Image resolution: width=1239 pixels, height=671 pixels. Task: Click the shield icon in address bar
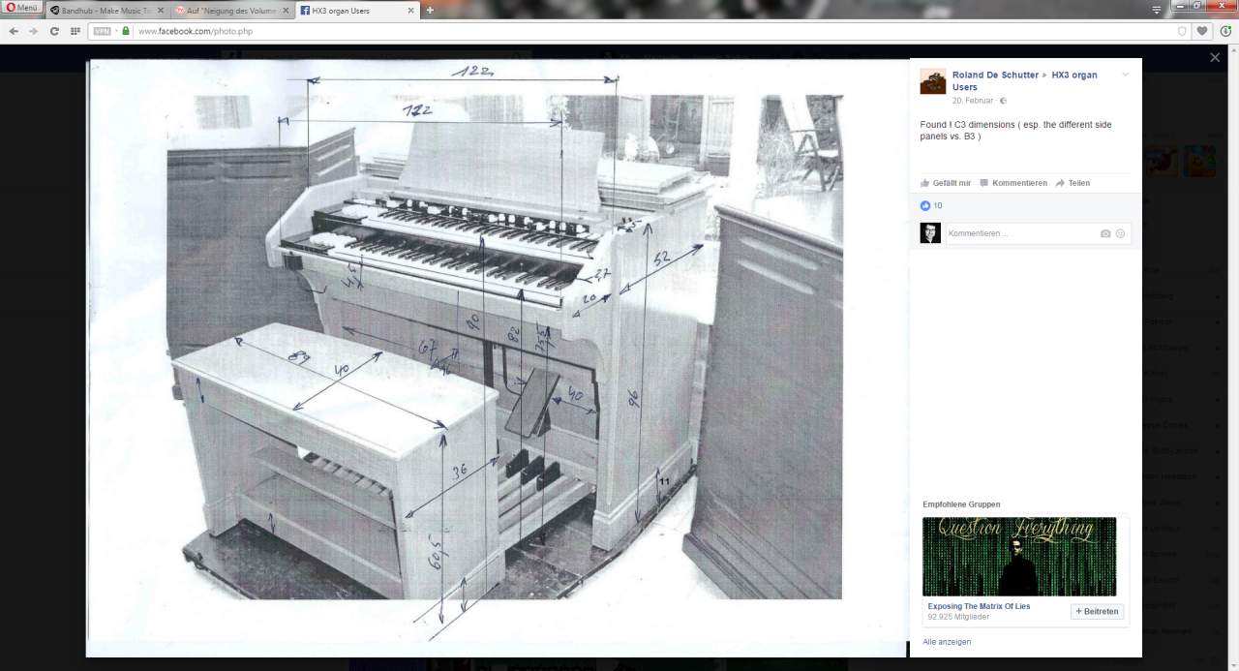1182,31
